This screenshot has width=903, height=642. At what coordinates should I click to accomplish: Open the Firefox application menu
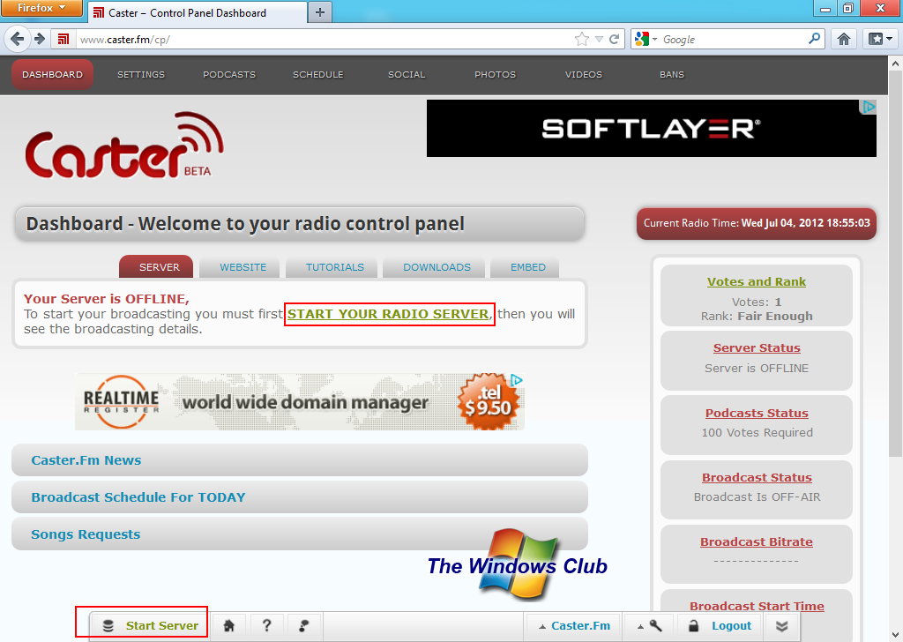click(41, 8)
